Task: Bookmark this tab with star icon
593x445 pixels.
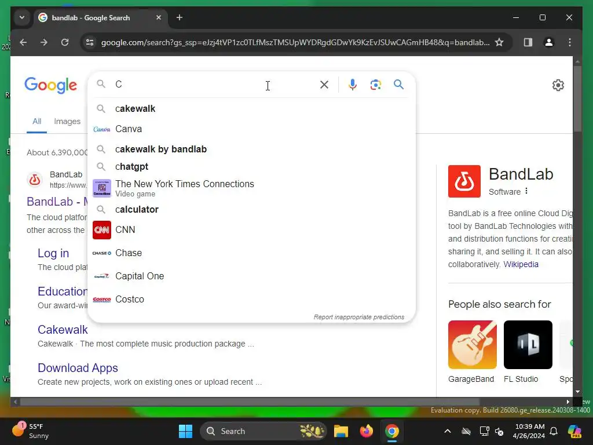Action: point(499,42)
